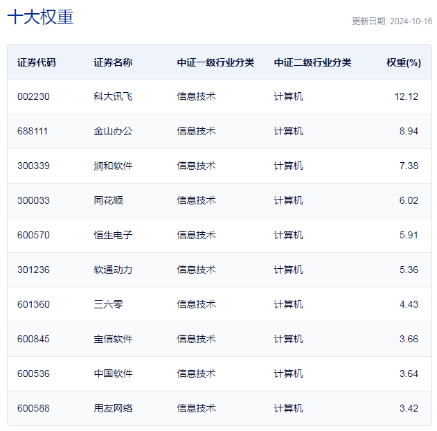Click the 用友网络 security name
Screen dimensions: 437x431
tap(113, 408)
